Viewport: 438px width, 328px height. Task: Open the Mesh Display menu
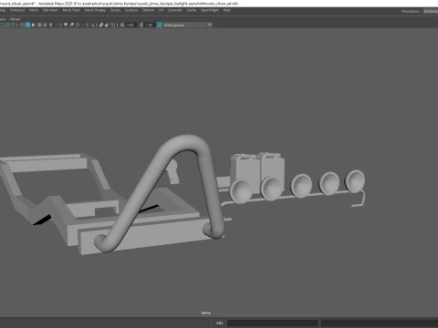(x=95, y=10)
